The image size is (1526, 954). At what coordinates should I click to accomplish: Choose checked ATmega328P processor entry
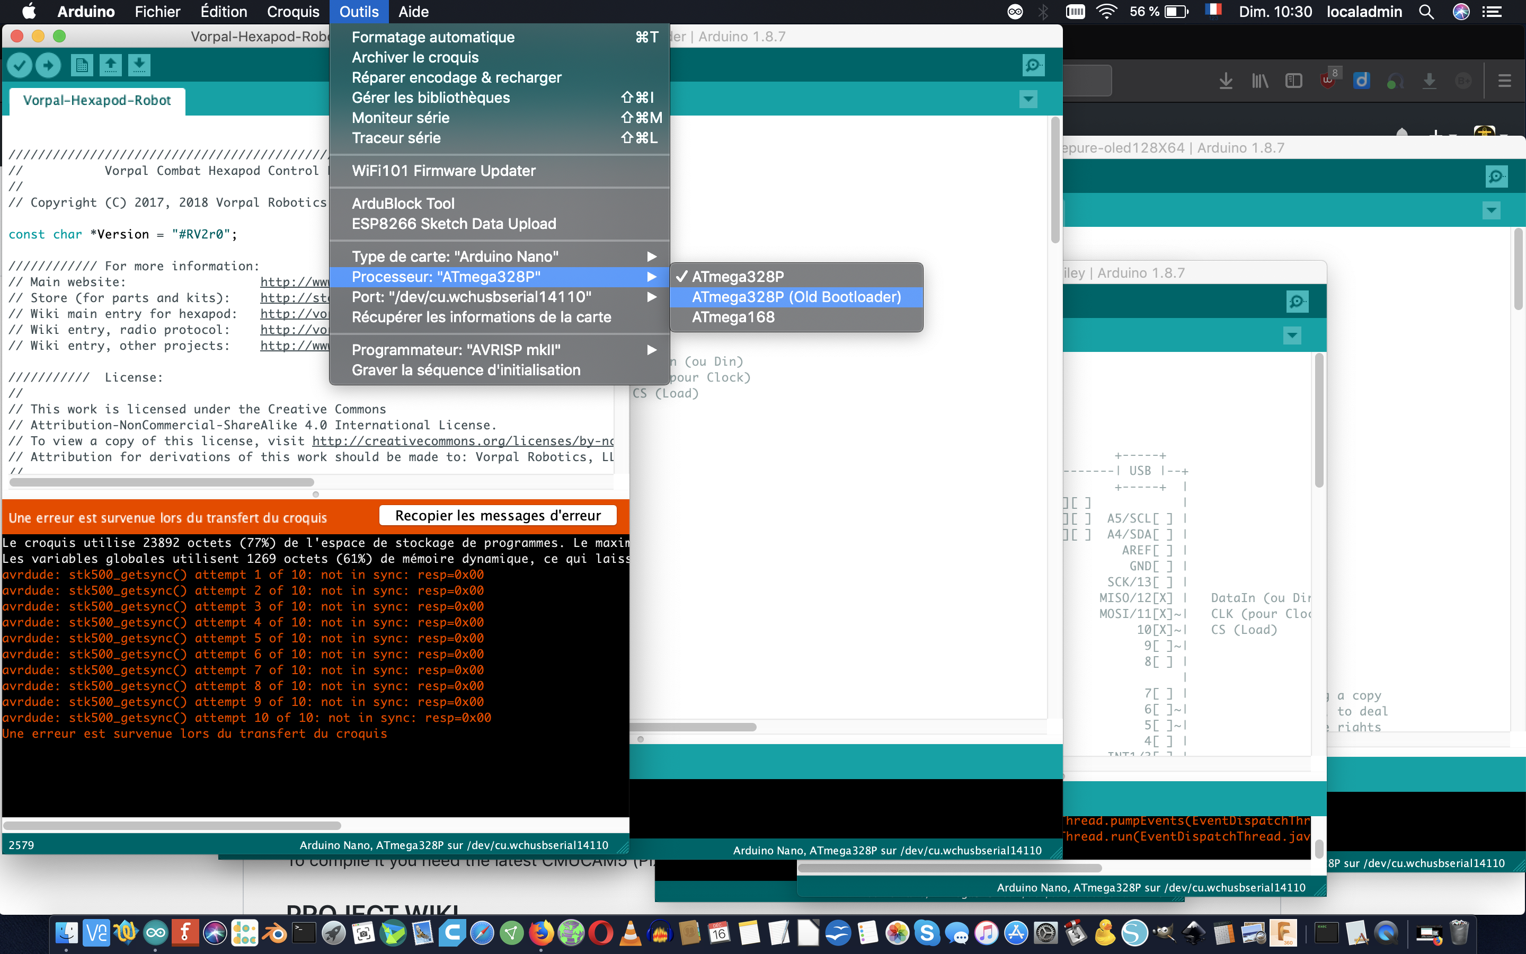738,277
